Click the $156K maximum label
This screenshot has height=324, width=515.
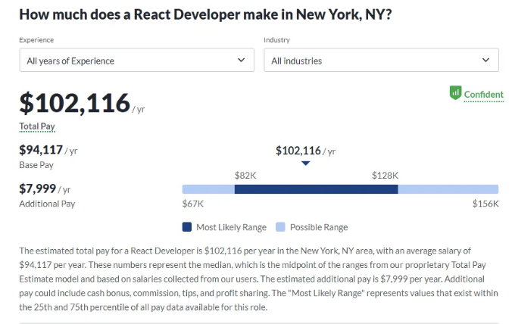[485, 204]
